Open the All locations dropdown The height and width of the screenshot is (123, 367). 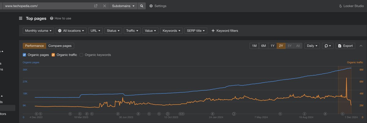[x=71, y=30]
